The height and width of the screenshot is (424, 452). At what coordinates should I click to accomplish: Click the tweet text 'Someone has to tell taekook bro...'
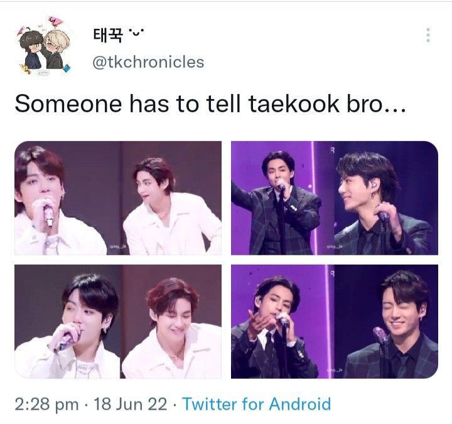[x=210, y=103]
